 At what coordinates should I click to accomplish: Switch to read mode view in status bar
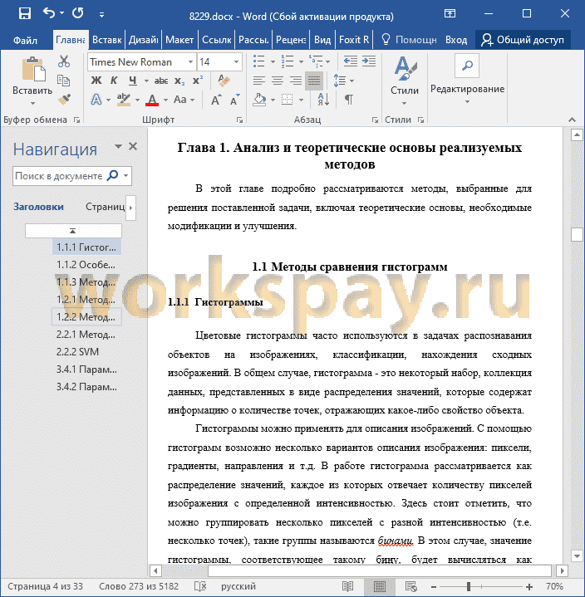click(347, 586)
